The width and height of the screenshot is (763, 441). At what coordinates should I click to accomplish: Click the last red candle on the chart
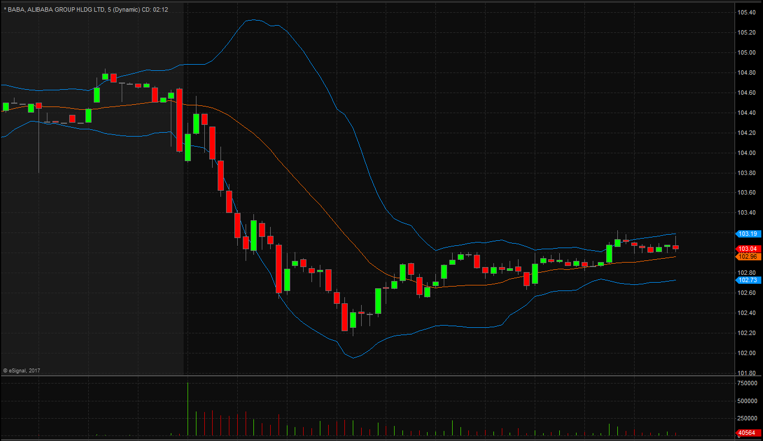[x=675, y=247]
